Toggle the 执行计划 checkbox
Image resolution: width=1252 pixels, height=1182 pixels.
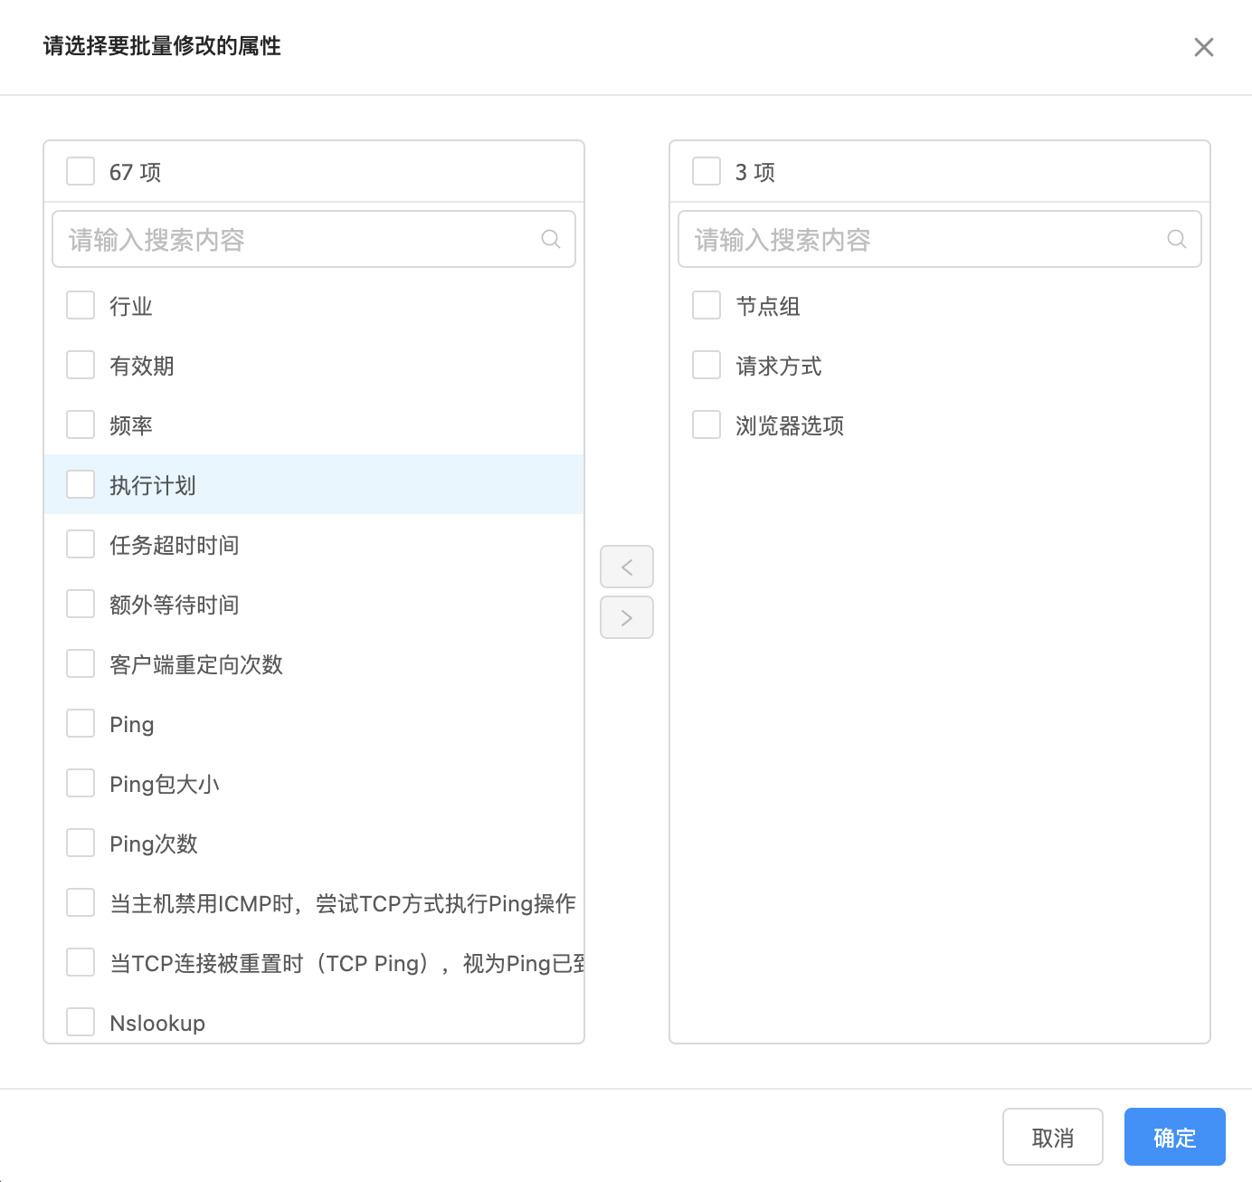tap(81, 485)
